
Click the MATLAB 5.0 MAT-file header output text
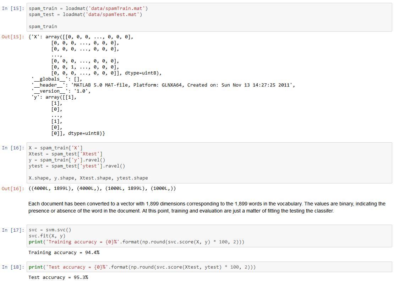point(183,85)
